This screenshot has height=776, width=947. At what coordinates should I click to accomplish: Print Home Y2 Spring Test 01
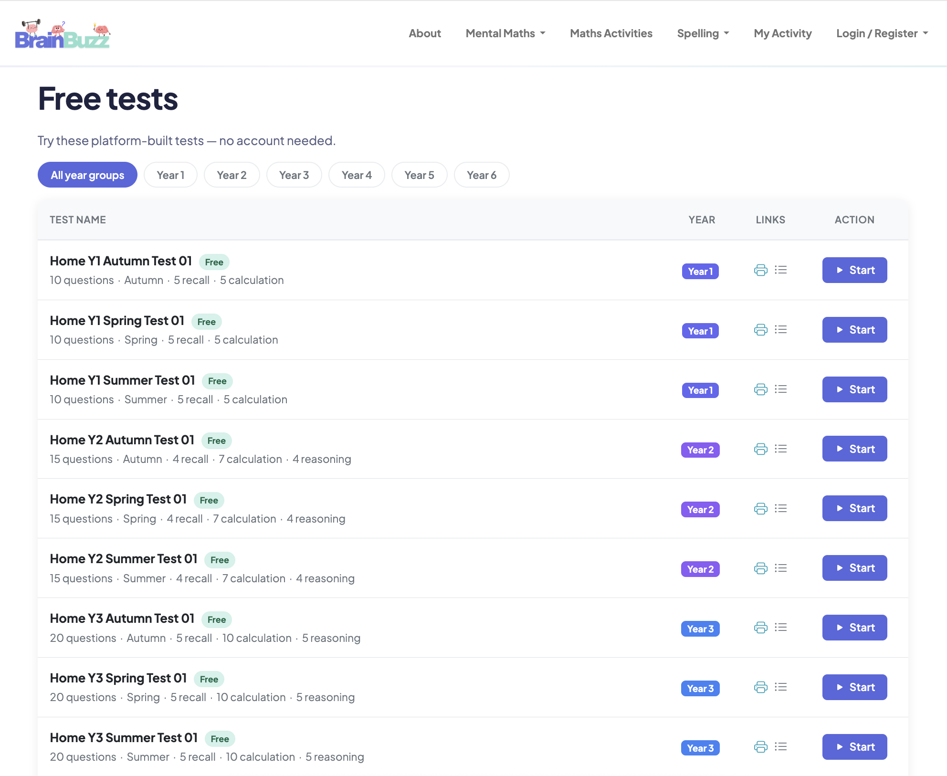click(760, 509)
